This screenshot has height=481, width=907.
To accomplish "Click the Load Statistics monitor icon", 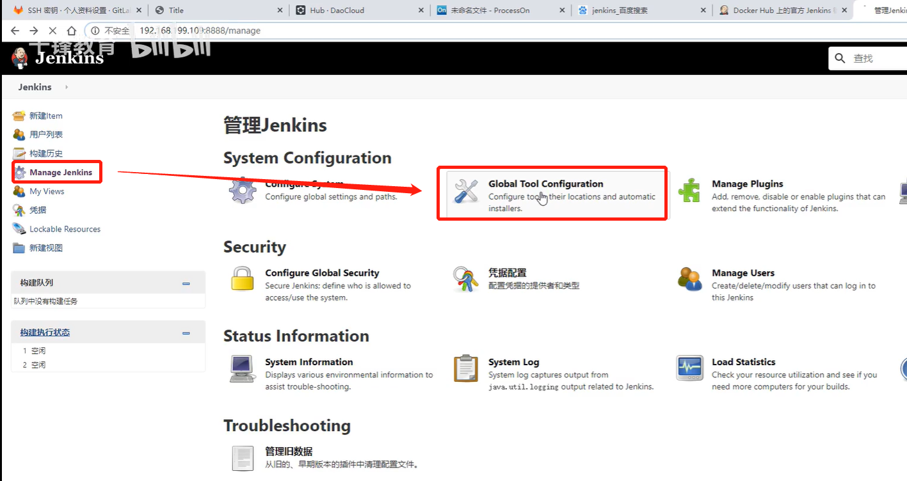I will (x=689, y=368).
